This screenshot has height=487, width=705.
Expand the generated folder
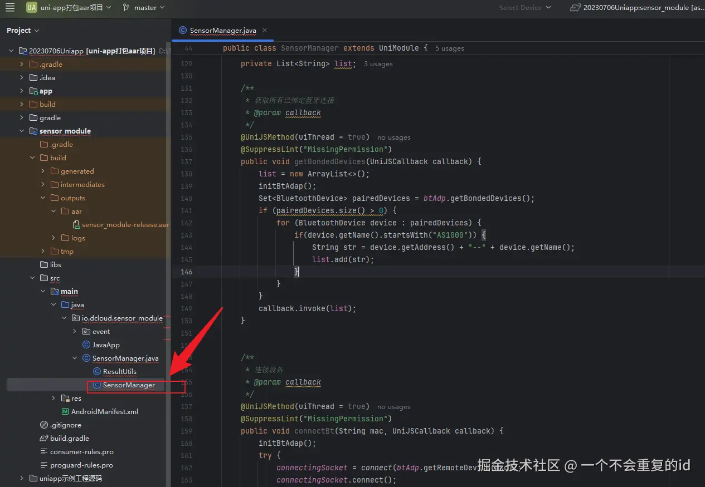click(x=43, y=171)
